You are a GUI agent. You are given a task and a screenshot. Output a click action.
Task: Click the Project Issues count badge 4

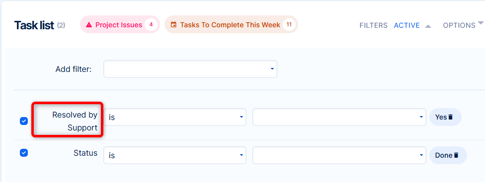[x=151, y=25]
